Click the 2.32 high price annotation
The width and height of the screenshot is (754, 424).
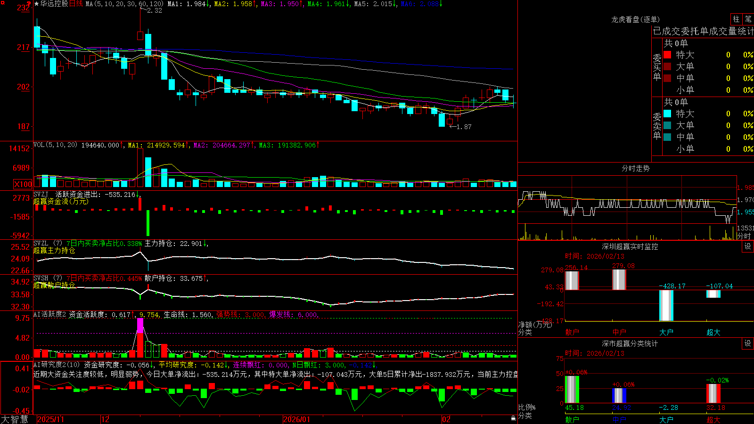pos(155,10)
